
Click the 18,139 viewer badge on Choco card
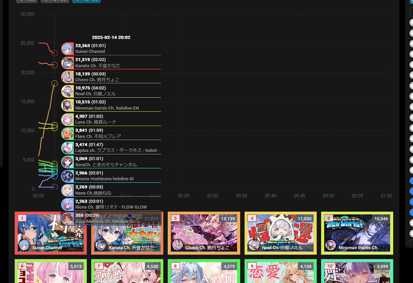point(228,219)
